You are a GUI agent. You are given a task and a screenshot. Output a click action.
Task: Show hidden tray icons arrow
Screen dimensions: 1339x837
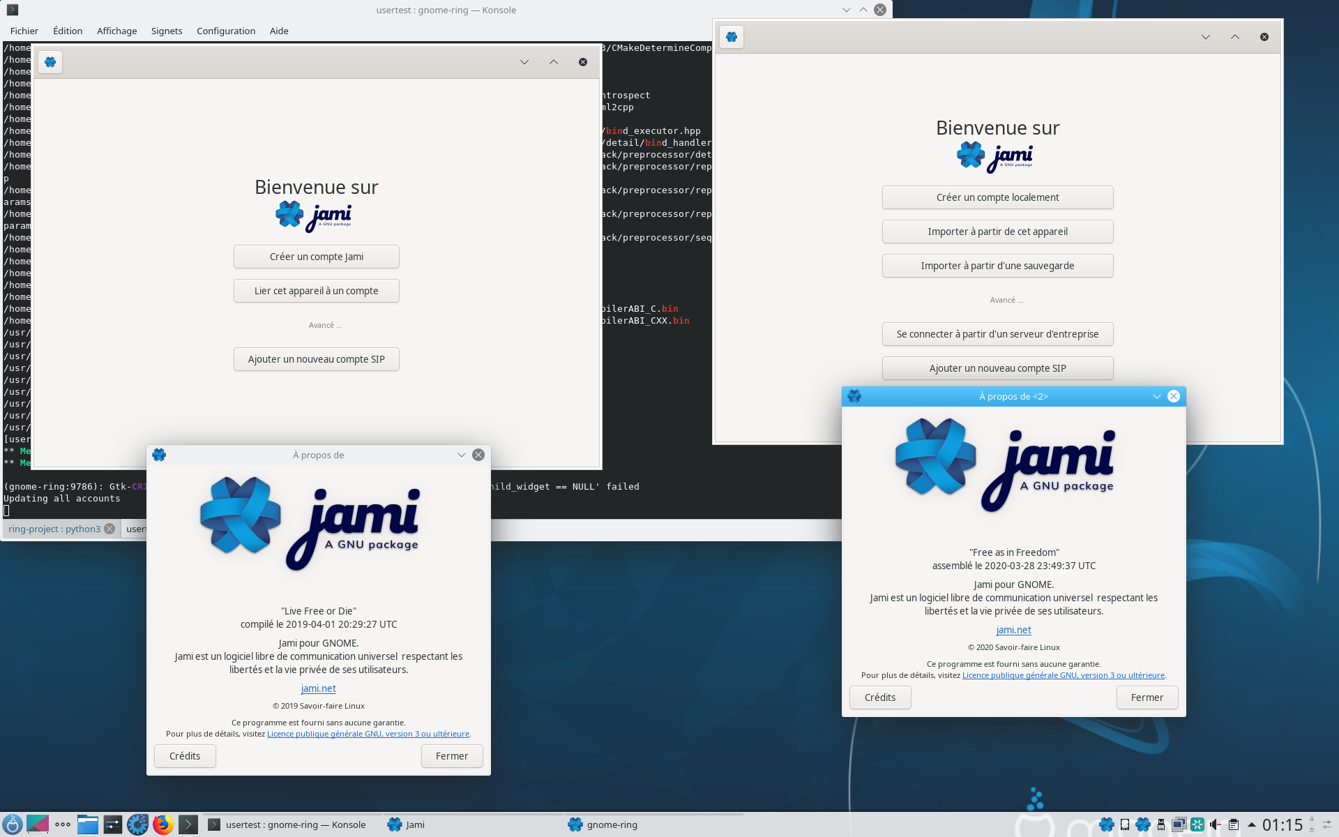[1252, 824]
